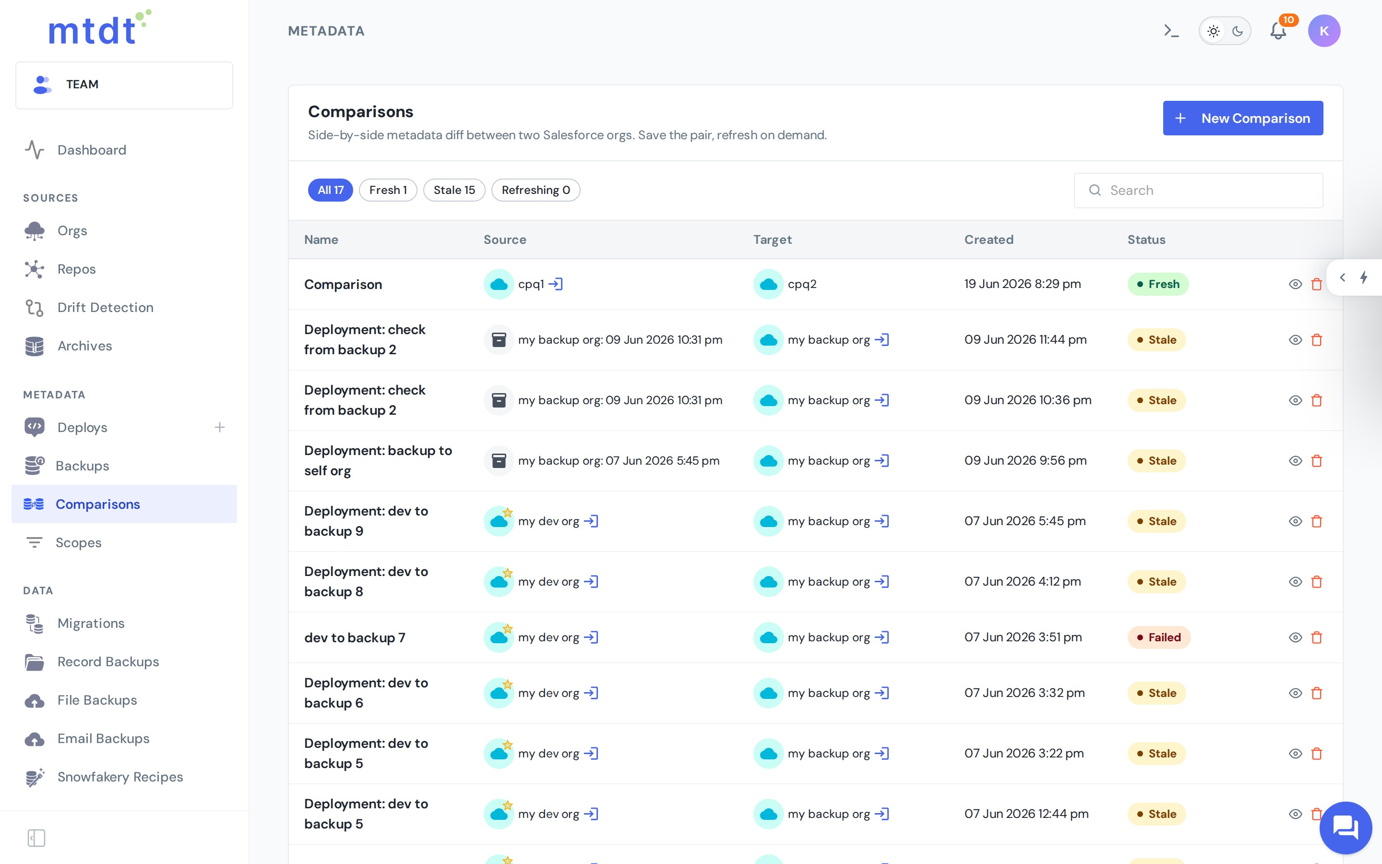Click the Created column header
Viewport: 1382px width, 864px height.
click(989, 240)
